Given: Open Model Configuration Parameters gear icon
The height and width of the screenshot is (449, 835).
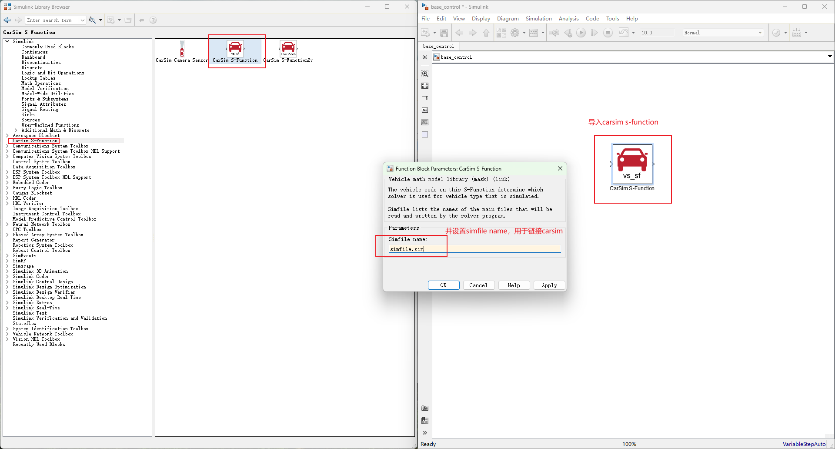Looking at the screenshot, I should point(515,33).
